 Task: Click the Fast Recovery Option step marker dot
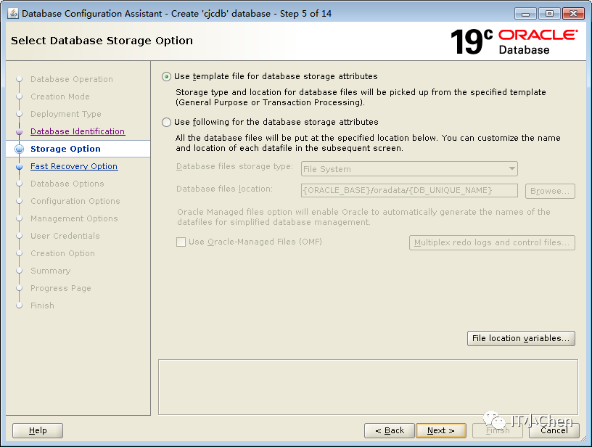point(20,166)
